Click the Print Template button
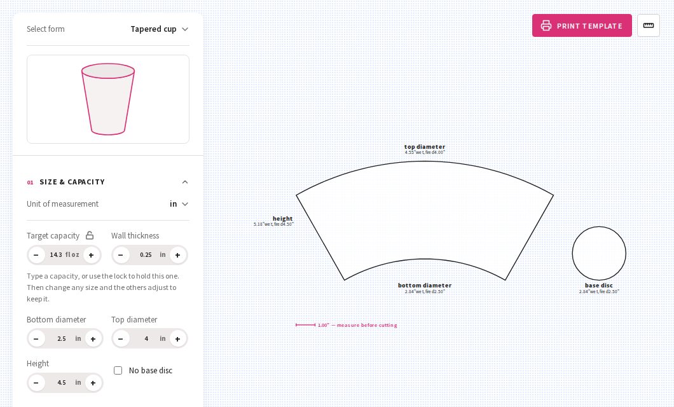 pos(582,25)
